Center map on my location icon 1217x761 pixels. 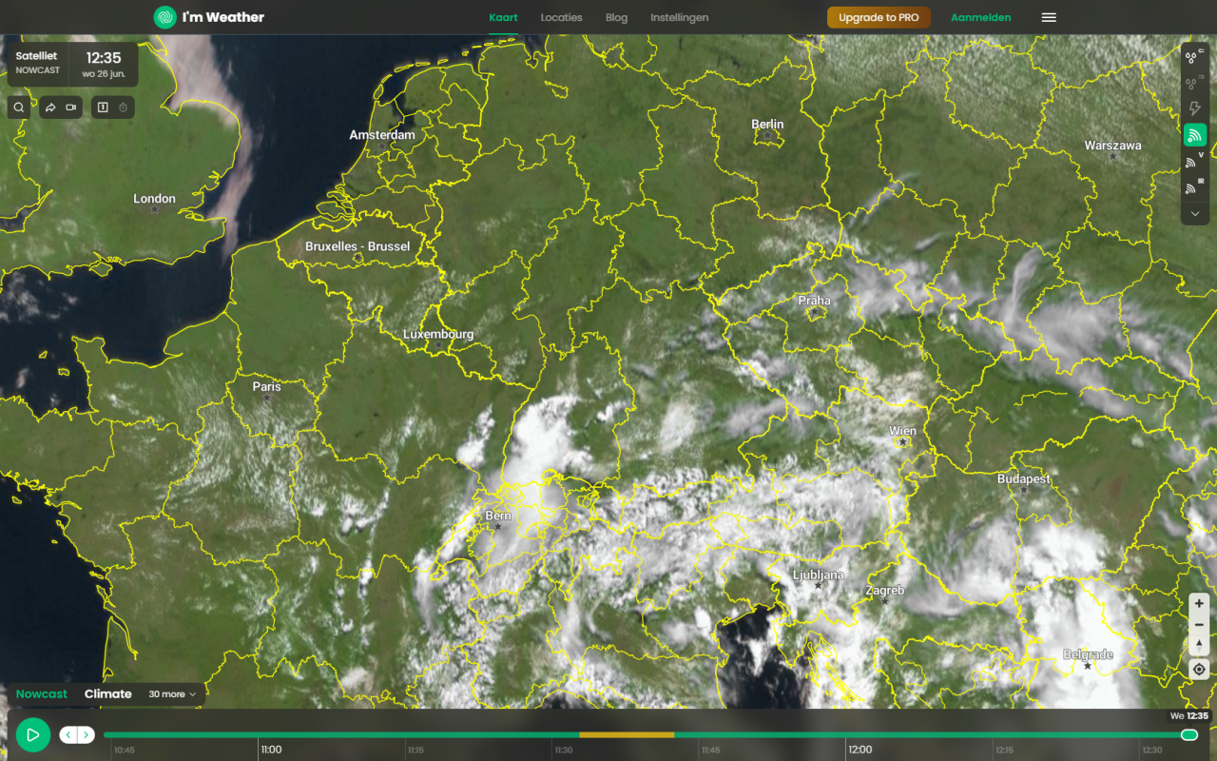(1199, 670)
